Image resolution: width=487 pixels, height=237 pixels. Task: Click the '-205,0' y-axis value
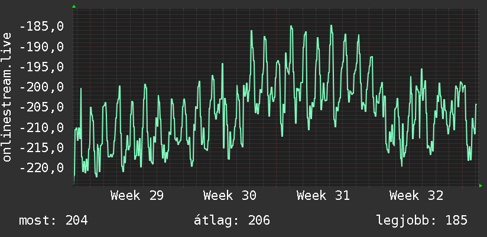point(41,107)
